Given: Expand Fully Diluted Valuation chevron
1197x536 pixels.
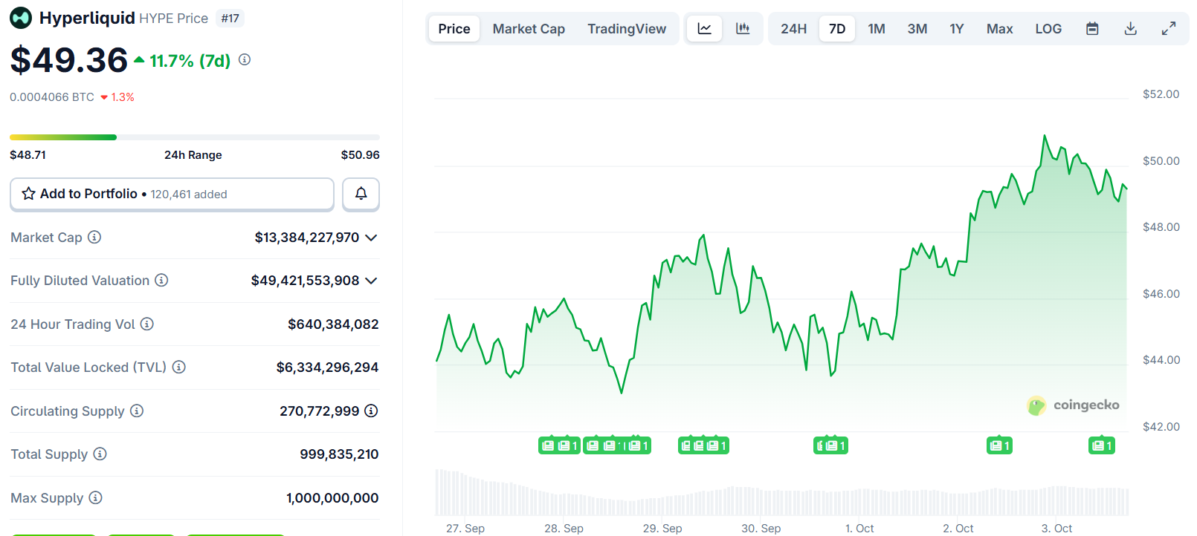Looking at the screenshot, I should tap(371, 281).
